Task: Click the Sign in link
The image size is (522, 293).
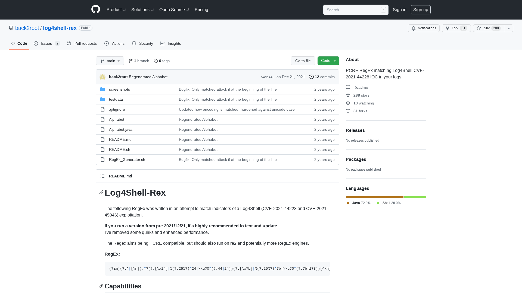Action: coord(400,9)
